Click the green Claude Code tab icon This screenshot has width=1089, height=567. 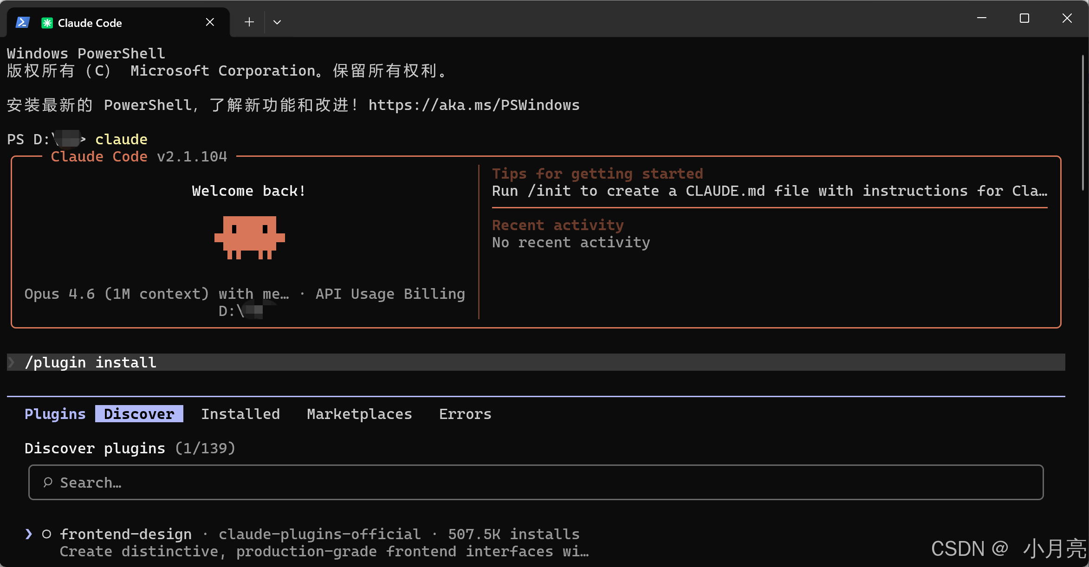[x=47, y=23]
